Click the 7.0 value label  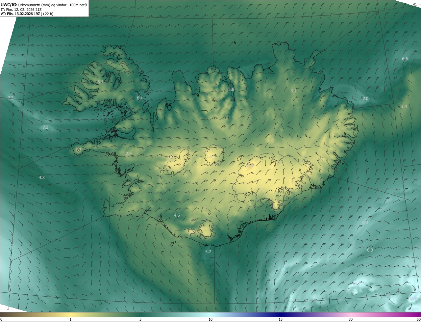pos(365,99)
